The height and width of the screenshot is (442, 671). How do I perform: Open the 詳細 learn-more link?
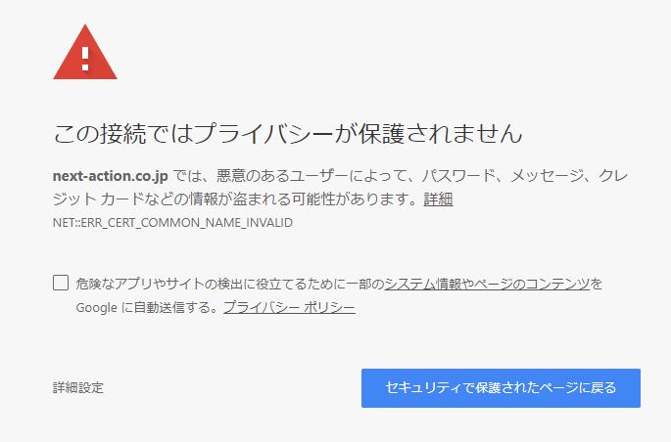(438, 199)
